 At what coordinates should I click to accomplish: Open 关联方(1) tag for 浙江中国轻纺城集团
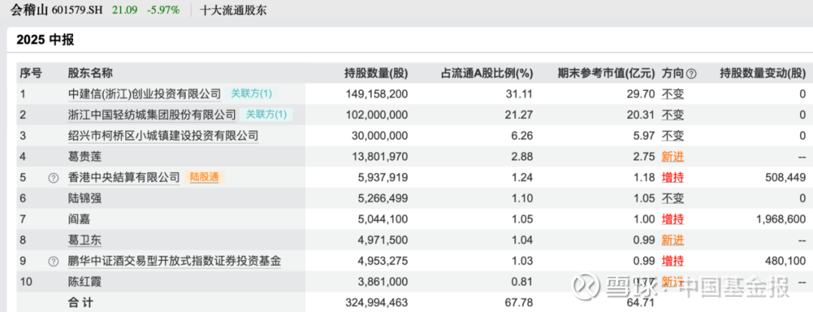[x=266, y=114]
